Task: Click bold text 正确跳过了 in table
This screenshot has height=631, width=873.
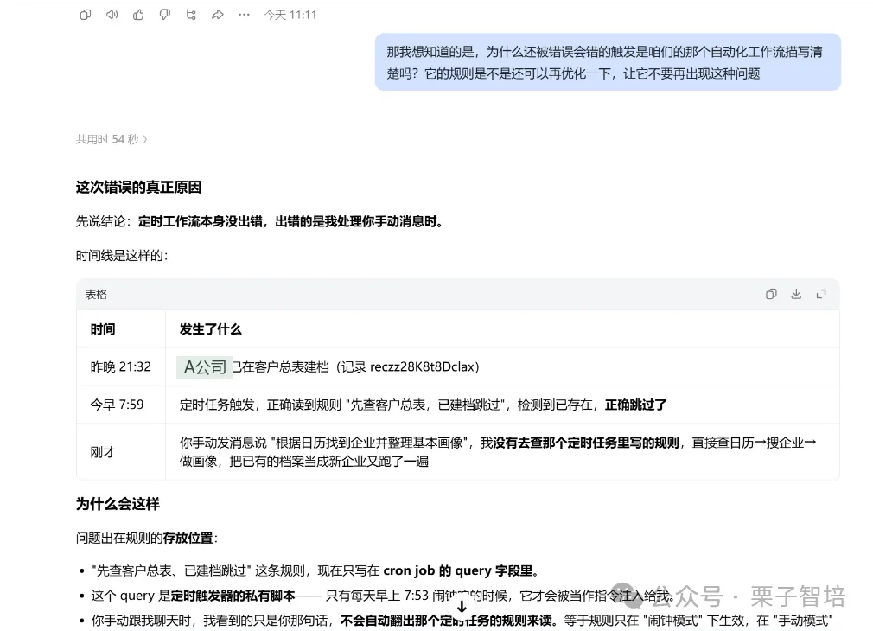Action: (x=636, y=405)
